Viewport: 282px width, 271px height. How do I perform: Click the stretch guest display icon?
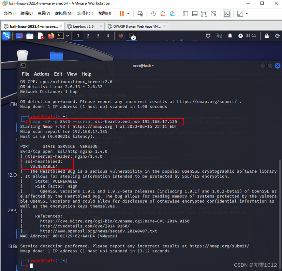coord(240,14)
